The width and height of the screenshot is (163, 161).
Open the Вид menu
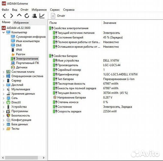[x=15, y=10]
